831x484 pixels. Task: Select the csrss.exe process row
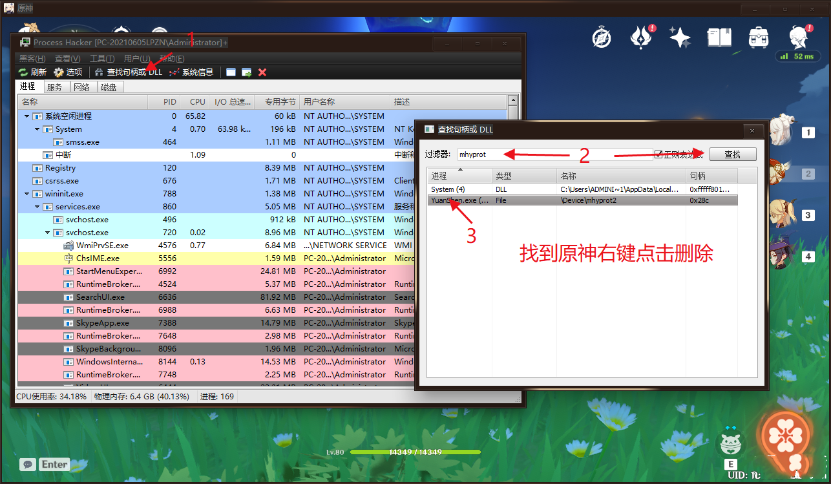[262, 181]
